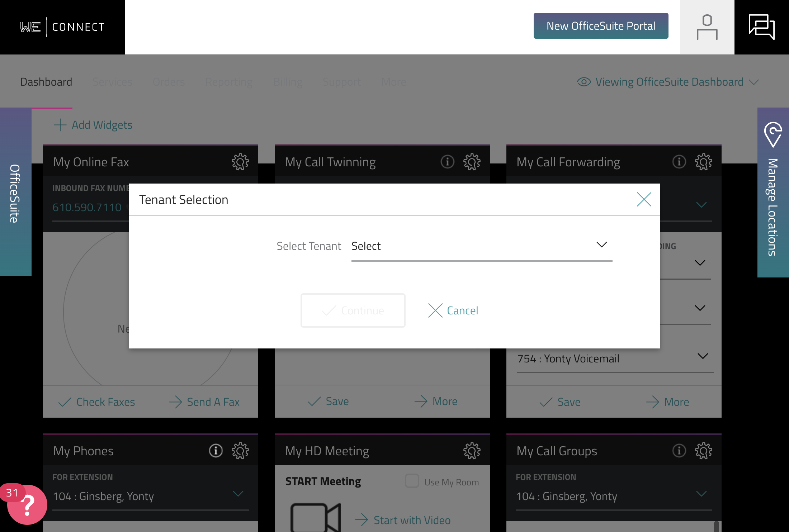
Task: Click Send A Fax link
Action: (x=204, y=402)
